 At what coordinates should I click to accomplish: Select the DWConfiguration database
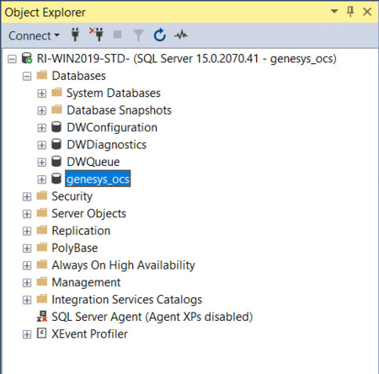point(112,127)
